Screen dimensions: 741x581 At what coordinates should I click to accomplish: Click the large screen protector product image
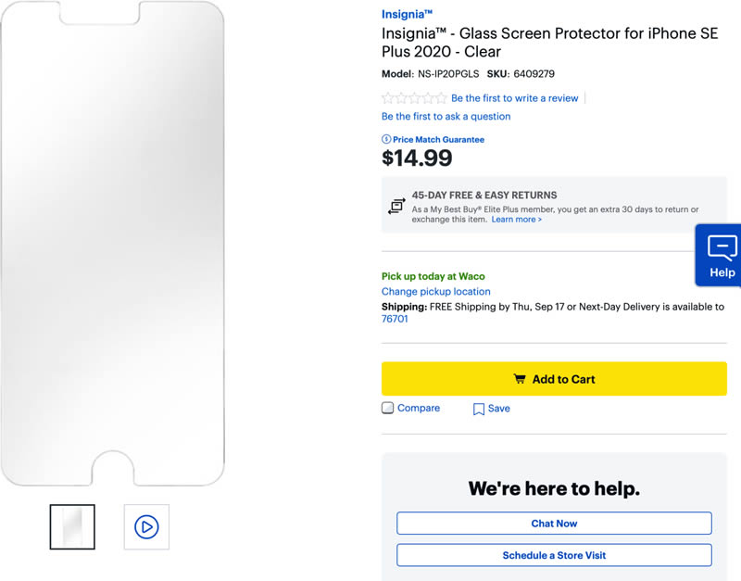coord(112,243)
